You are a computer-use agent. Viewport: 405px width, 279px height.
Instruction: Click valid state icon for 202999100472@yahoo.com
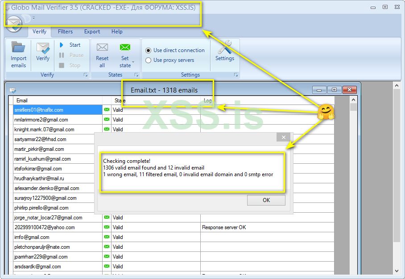[107, 227]
